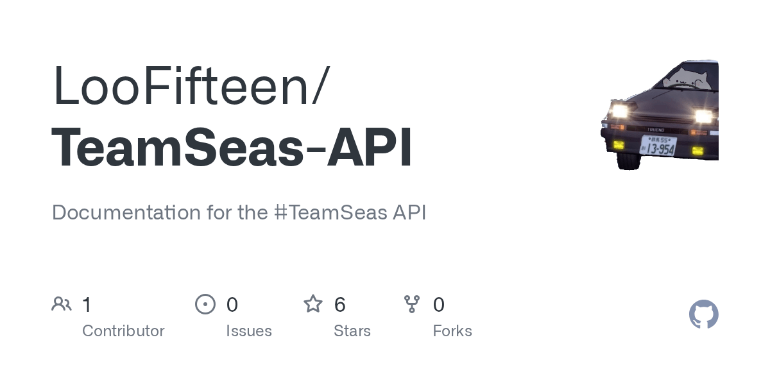Open the TeamSeas-API repository title
This screenshot has width=770, height=385.
(x=232, y=148)
